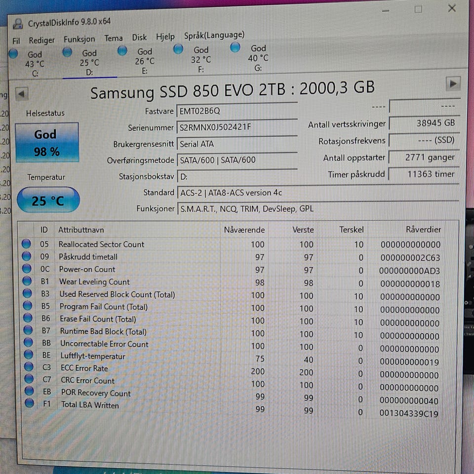Click status orb of ECC Error Rate
The width and height of the screenshot is (474, 474).
29,366
